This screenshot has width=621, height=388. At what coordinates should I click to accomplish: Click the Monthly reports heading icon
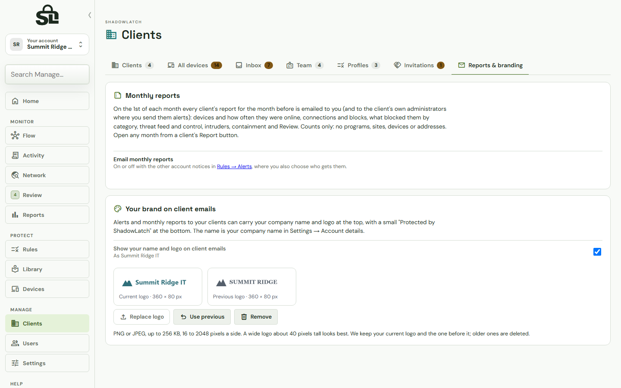pyautogui.click(x=118, y=95)
